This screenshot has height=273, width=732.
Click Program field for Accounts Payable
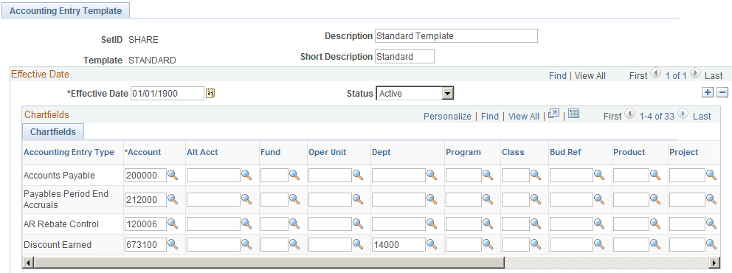tap(463, 176)
